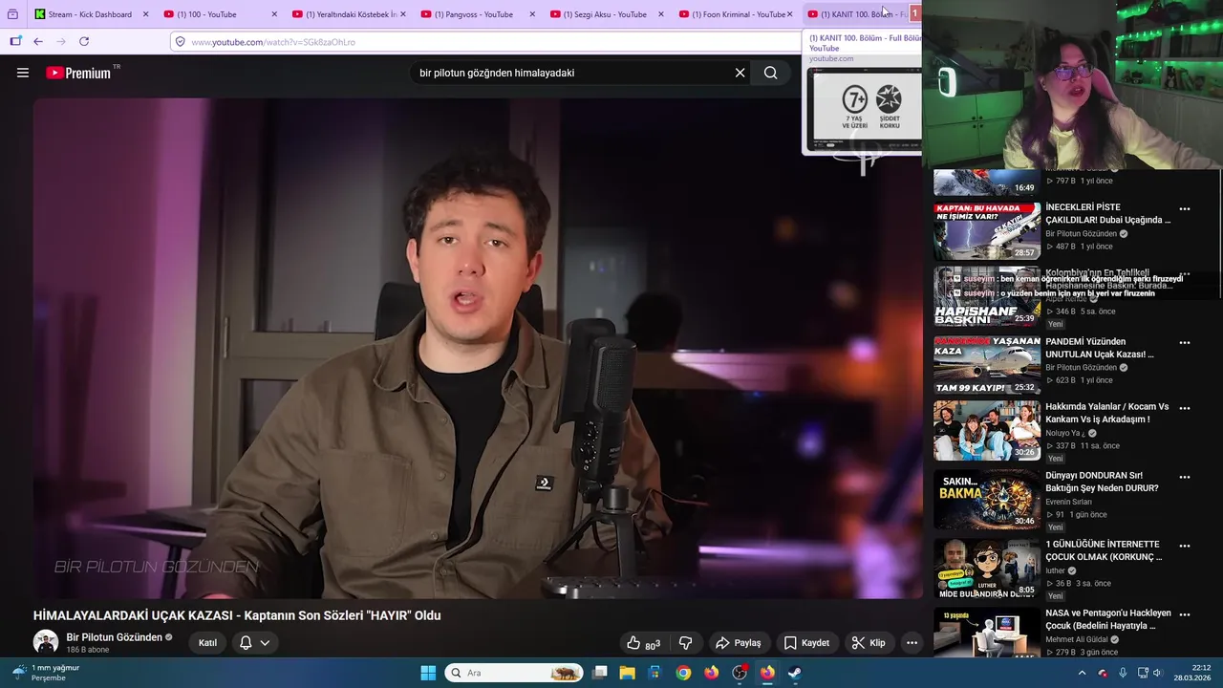
Task: Click the main video player to pause
Action: click(478, 349)
